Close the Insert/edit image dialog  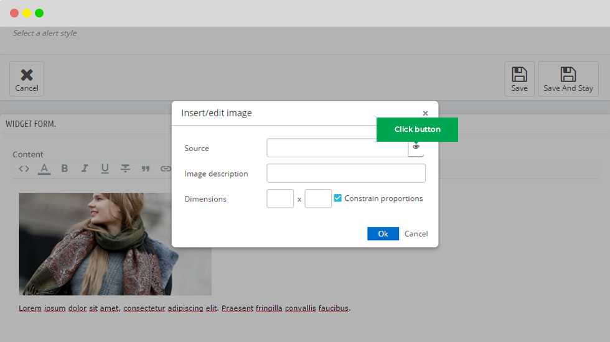425,113
